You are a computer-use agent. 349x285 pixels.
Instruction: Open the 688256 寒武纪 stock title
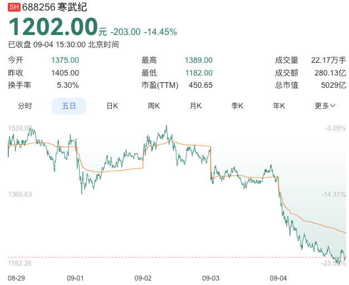[55, 7]
